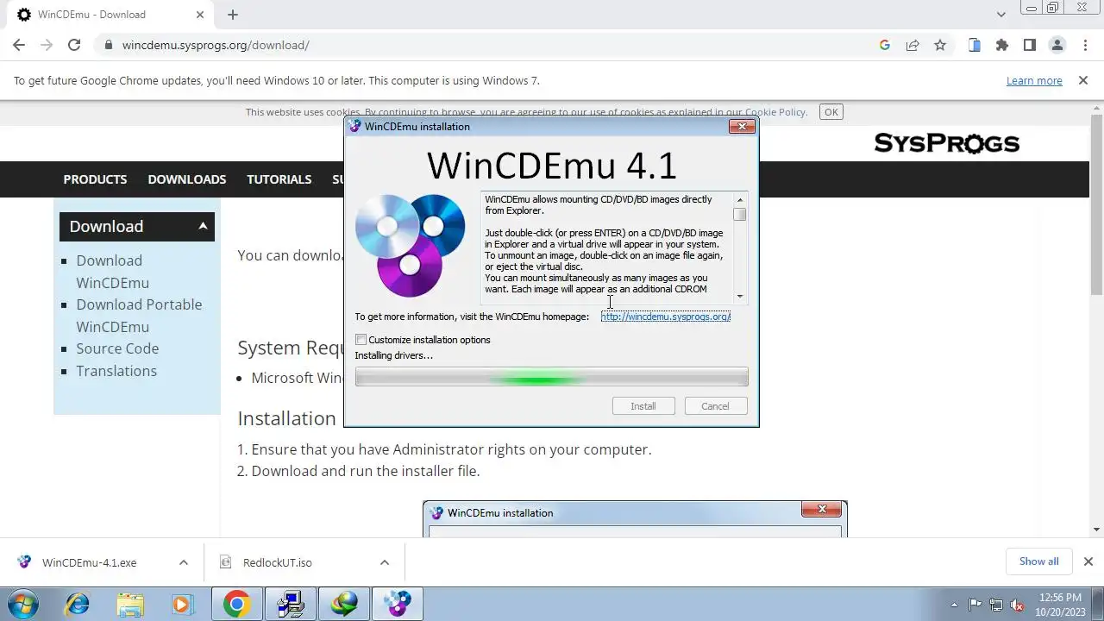Click the description box scrollbar thumb
The image size is (1104, 621).
(739, 215)
